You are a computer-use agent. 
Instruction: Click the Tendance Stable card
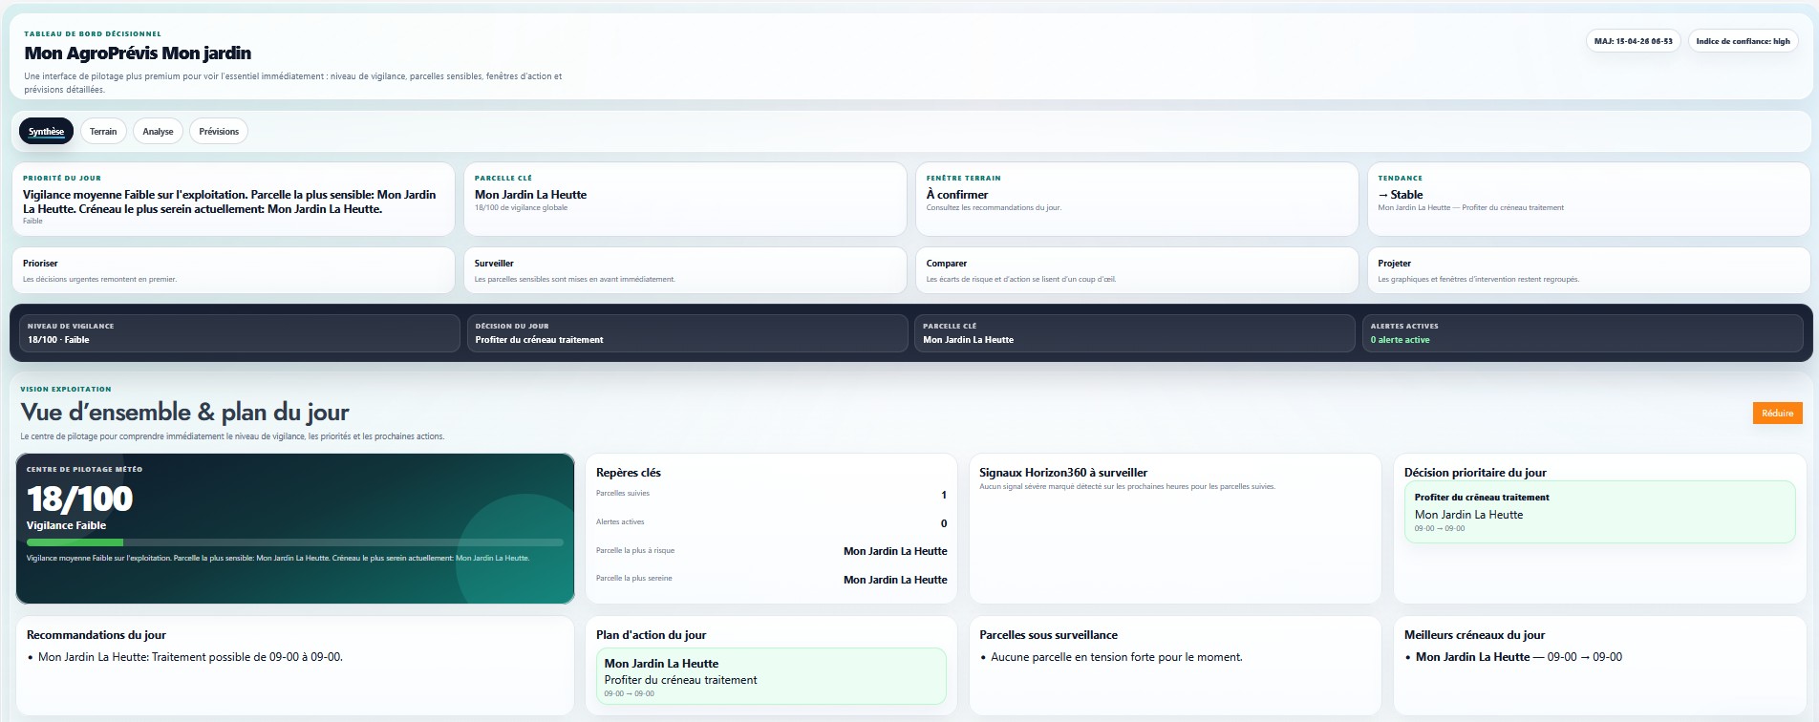pos(1588,199)
